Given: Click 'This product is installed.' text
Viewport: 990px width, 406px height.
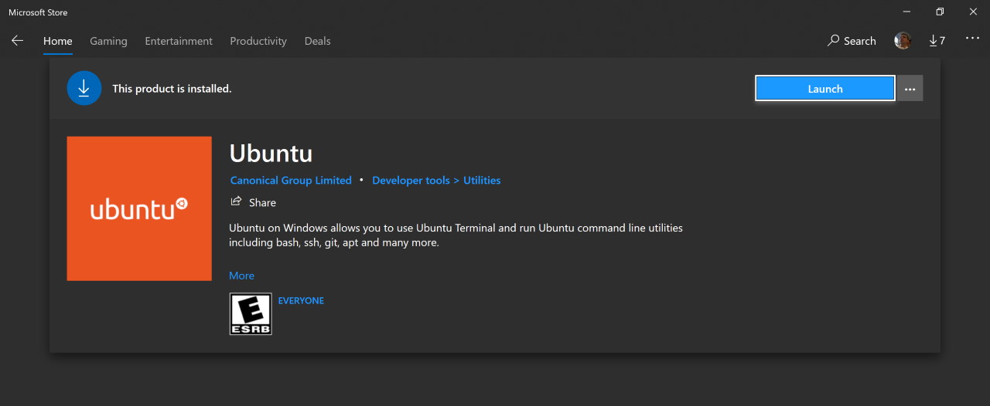Looking at the screenshot, I should click(x=172, y=89).
